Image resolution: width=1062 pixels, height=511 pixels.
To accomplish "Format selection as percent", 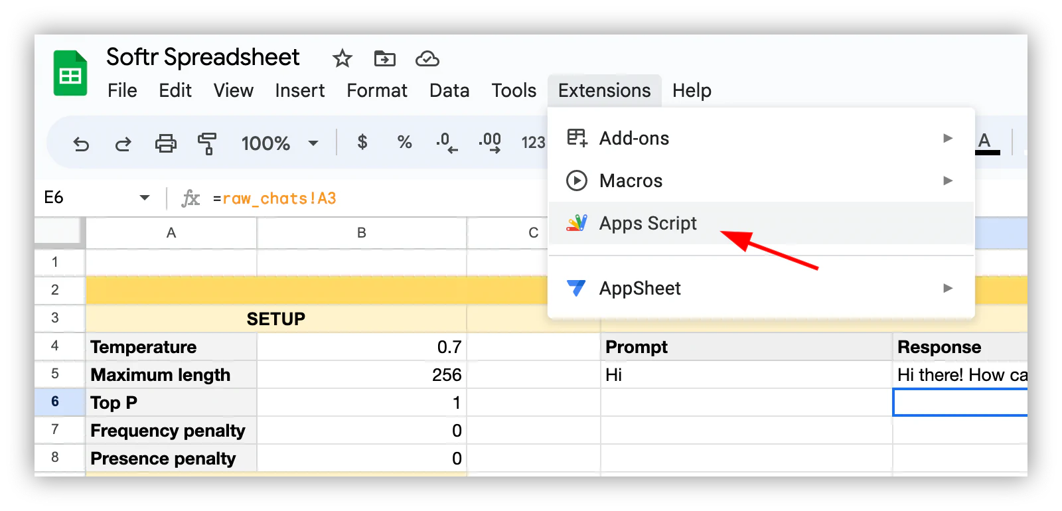I will [x=405, y=142].
